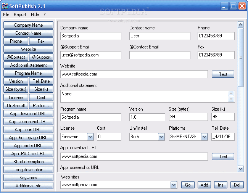Click the App. download URL input field

tap(134, 156)
